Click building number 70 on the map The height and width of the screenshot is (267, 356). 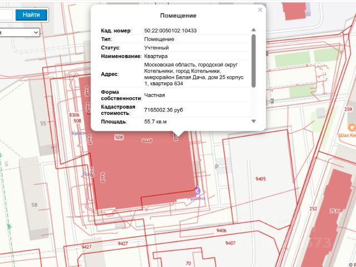(188, 263)
